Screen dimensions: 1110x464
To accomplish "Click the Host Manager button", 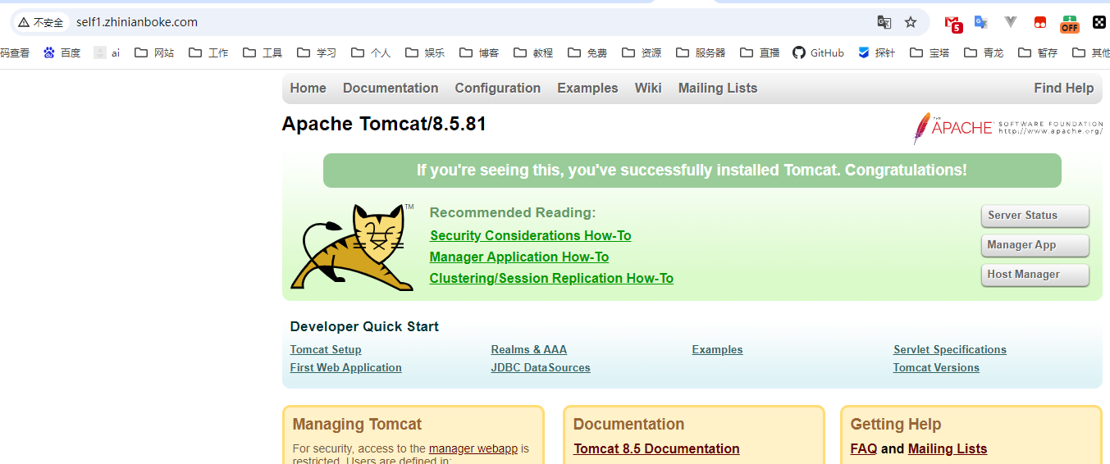I will (x=1035, y=275).
